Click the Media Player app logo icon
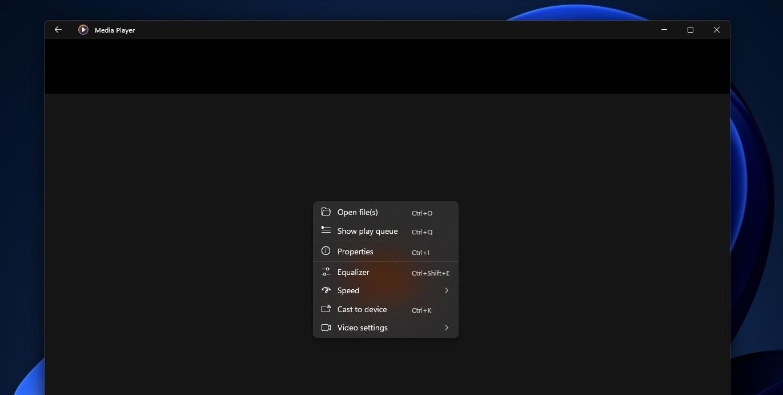The image size is (783, 395). (83, 30)
